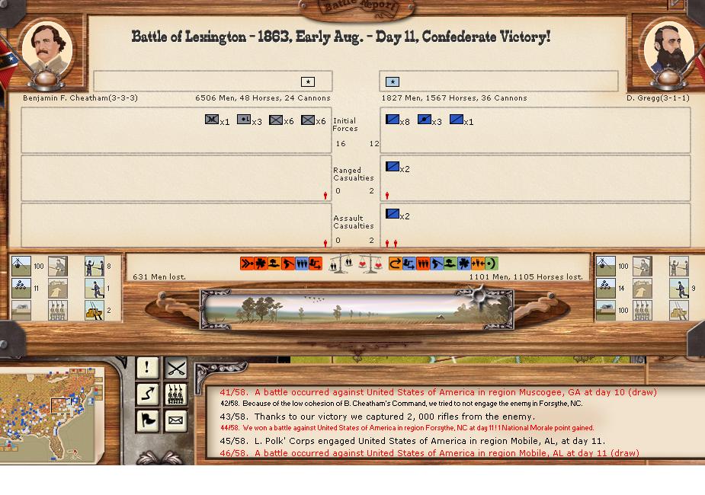Open message 45/58 about L. Polk' Corps
Screen dimensions: 705x495
pyautogui.click(x=412, y=441)
